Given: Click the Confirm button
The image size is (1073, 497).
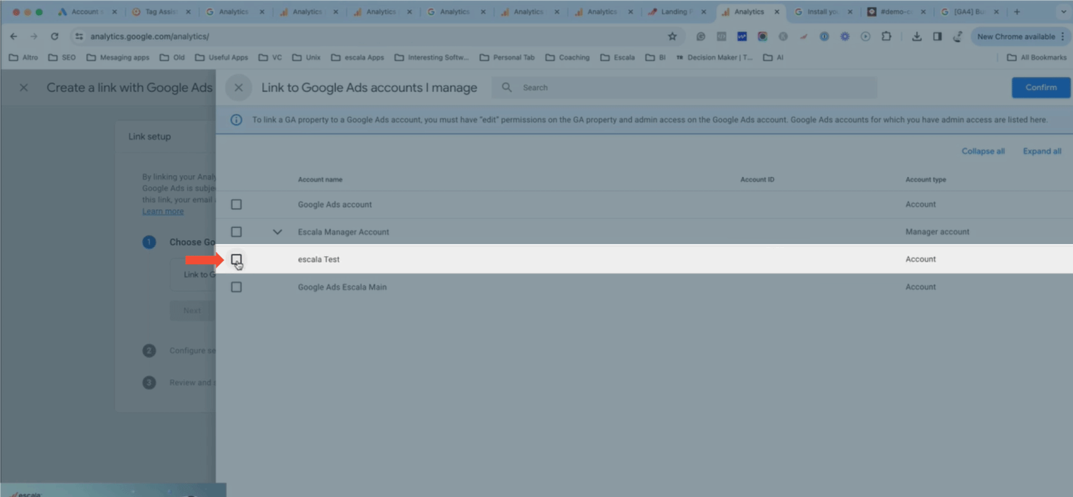Looking at the screenshot, I should (1041, 87).
